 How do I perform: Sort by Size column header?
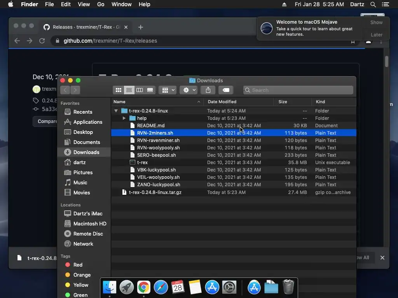293,102
